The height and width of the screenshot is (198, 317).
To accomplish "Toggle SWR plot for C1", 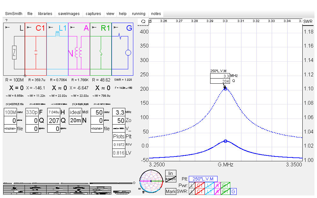I will [x=200, y=192].
